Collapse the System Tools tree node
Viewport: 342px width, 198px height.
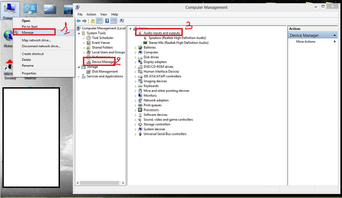(79, 33)
